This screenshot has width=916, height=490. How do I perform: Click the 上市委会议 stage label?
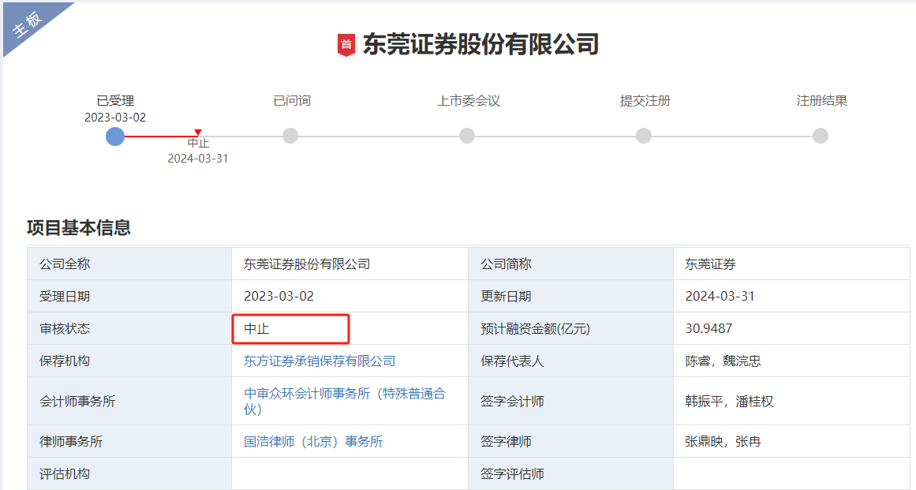(469, 100)
